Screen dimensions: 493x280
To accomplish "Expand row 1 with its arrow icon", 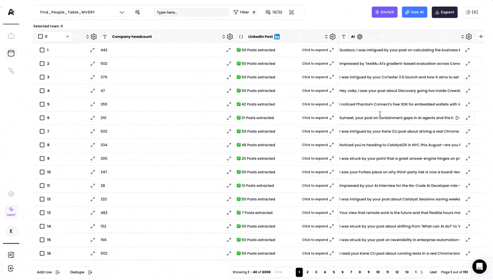I will [92, 50].
